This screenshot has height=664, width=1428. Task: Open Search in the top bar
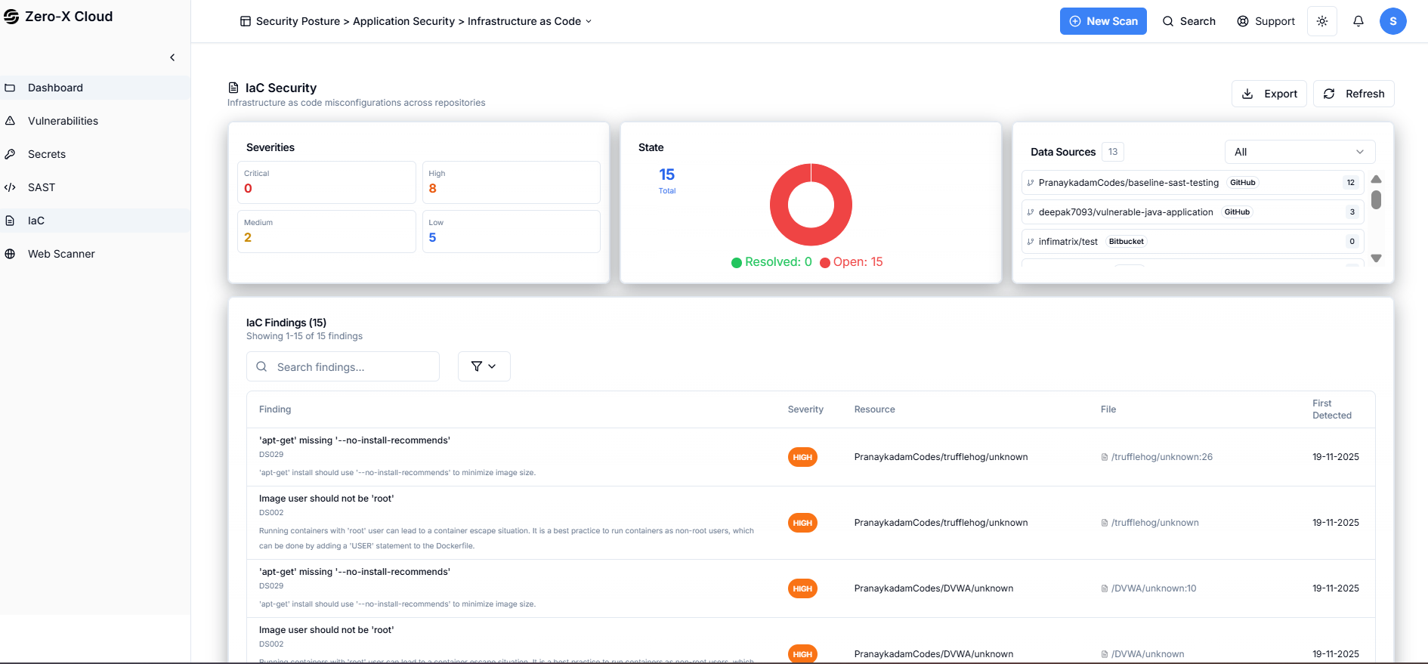click(x=1189, y=21)
